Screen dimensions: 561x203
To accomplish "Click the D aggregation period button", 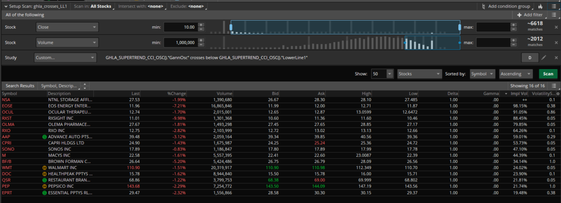I will (x=530, y=58).
